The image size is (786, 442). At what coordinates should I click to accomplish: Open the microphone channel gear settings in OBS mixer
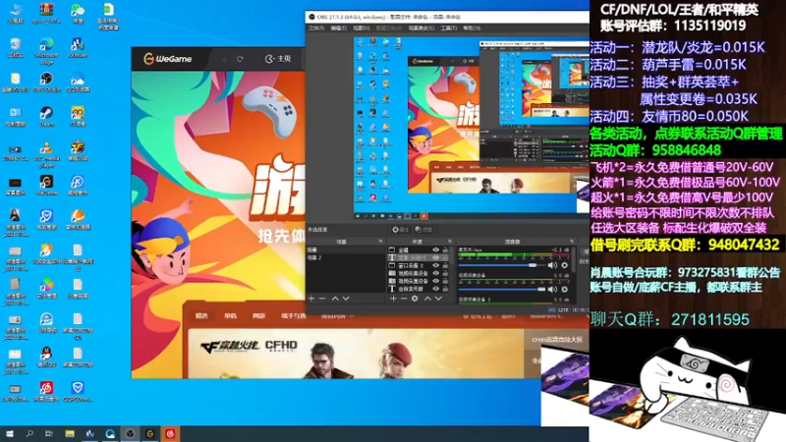[x=564, y=265]
